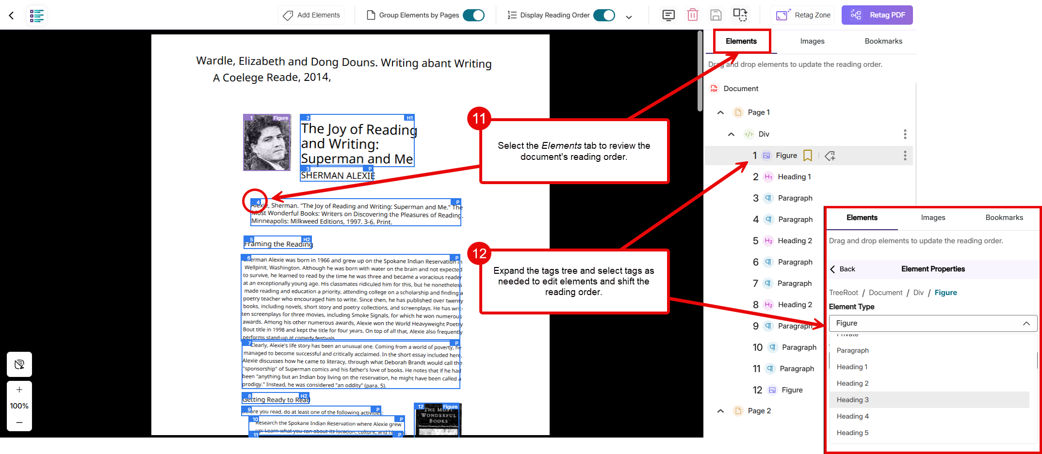Click the TreeRoot breadcrumb link
The height and width of the screenshot is (454, 1042).
click(843, 293)
